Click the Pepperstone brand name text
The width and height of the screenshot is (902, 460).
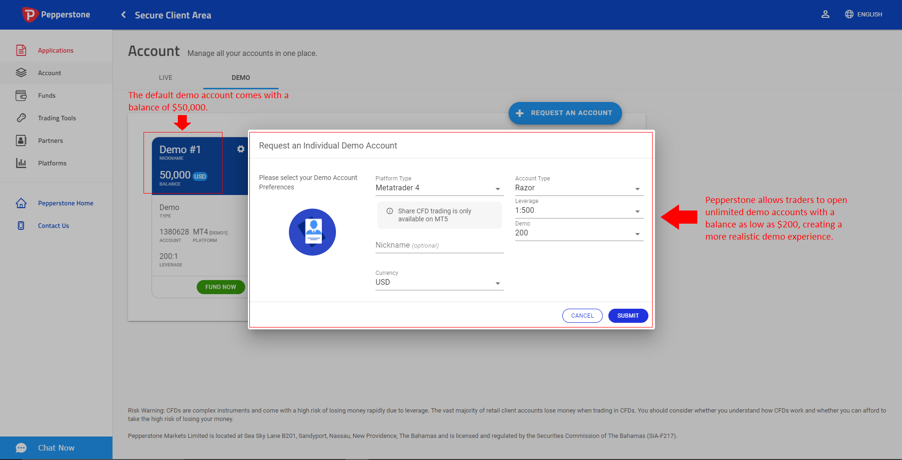coord(65,15)
